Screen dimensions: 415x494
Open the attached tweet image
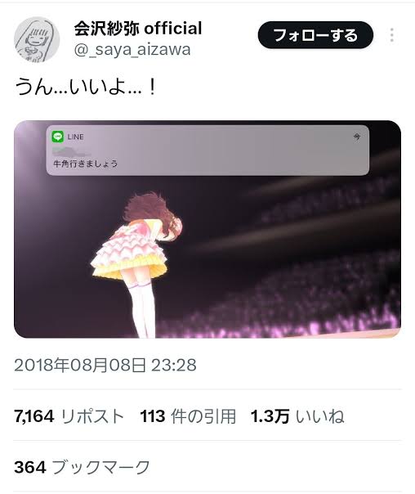[207, 229]
